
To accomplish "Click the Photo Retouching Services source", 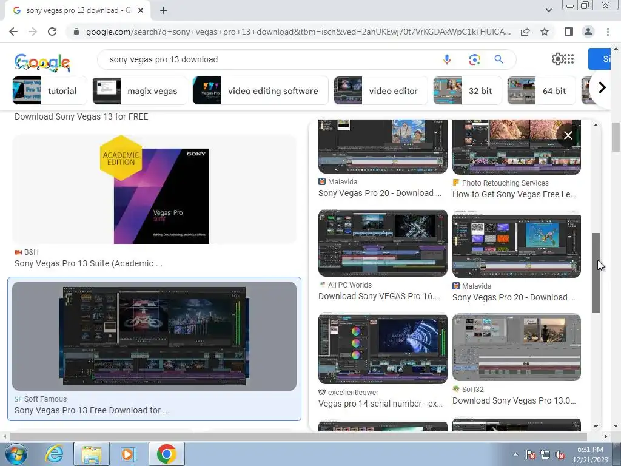I will pos(500,183).
